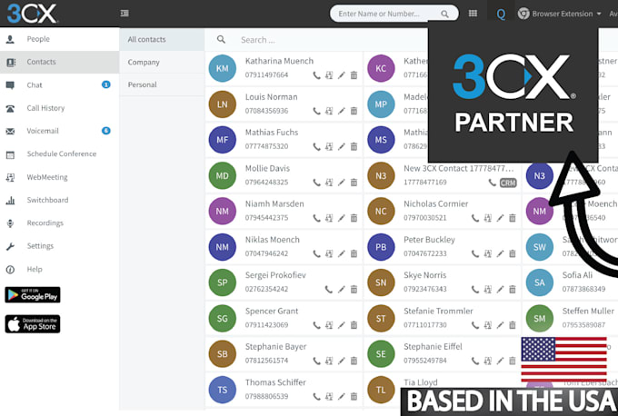Delete the Mathias Fuchs contact
618x416 pixels.
pos(354,146)
